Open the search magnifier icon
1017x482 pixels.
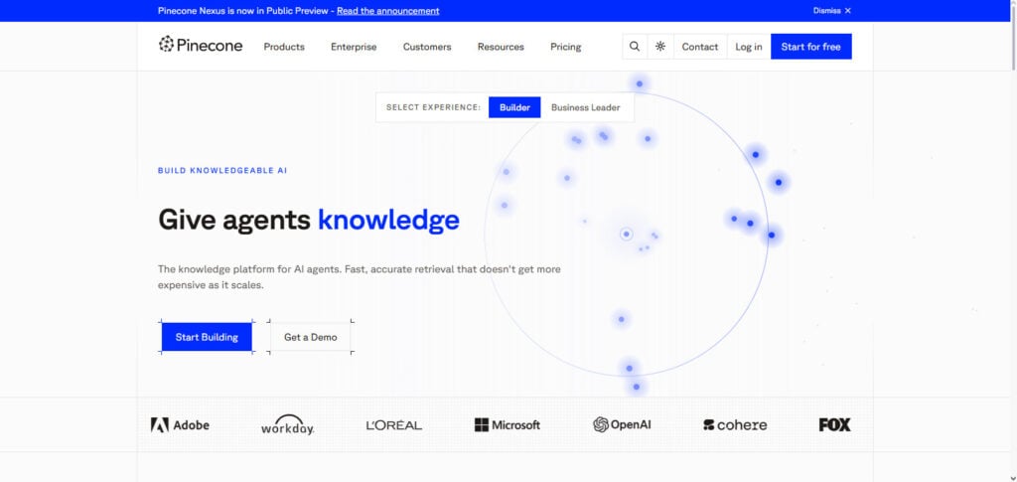pyautogui.click(x=635, y=47)
